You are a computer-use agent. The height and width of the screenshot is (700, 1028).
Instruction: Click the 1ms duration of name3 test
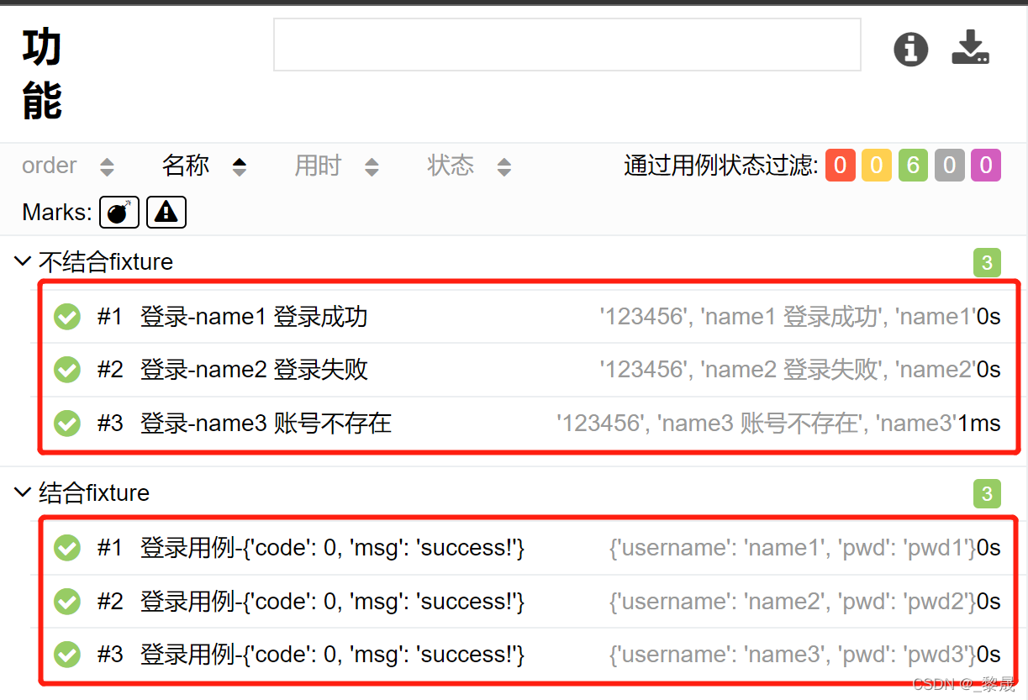click(x=979, y=423)
